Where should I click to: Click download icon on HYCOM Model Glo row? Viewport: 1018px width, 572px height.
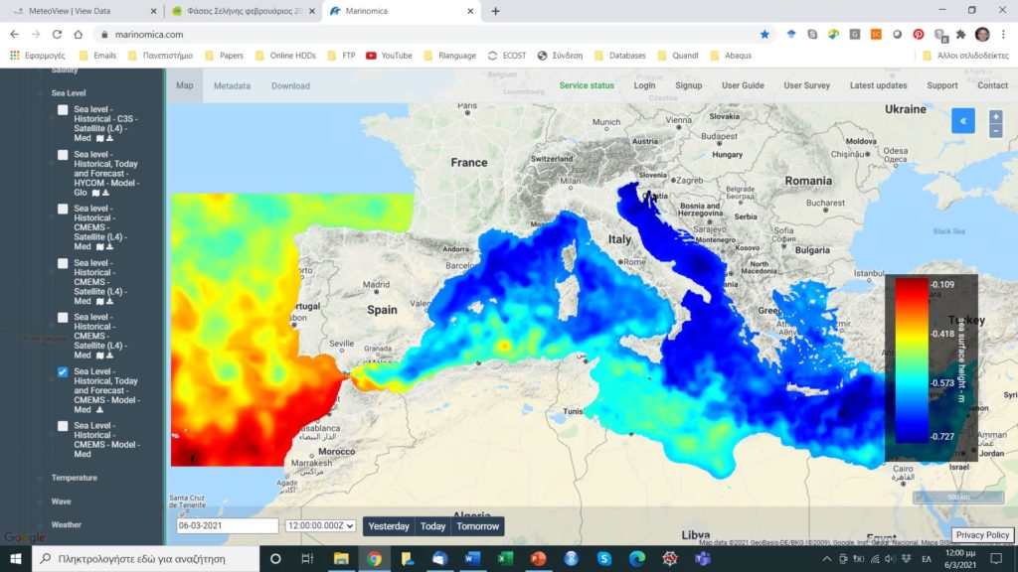pyautogui.click(x=105, y=193)
